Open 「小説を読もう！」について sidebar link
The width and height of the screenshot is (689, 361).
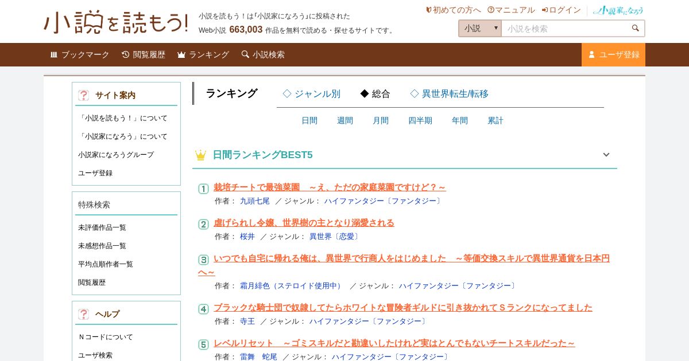click(123, 118)
